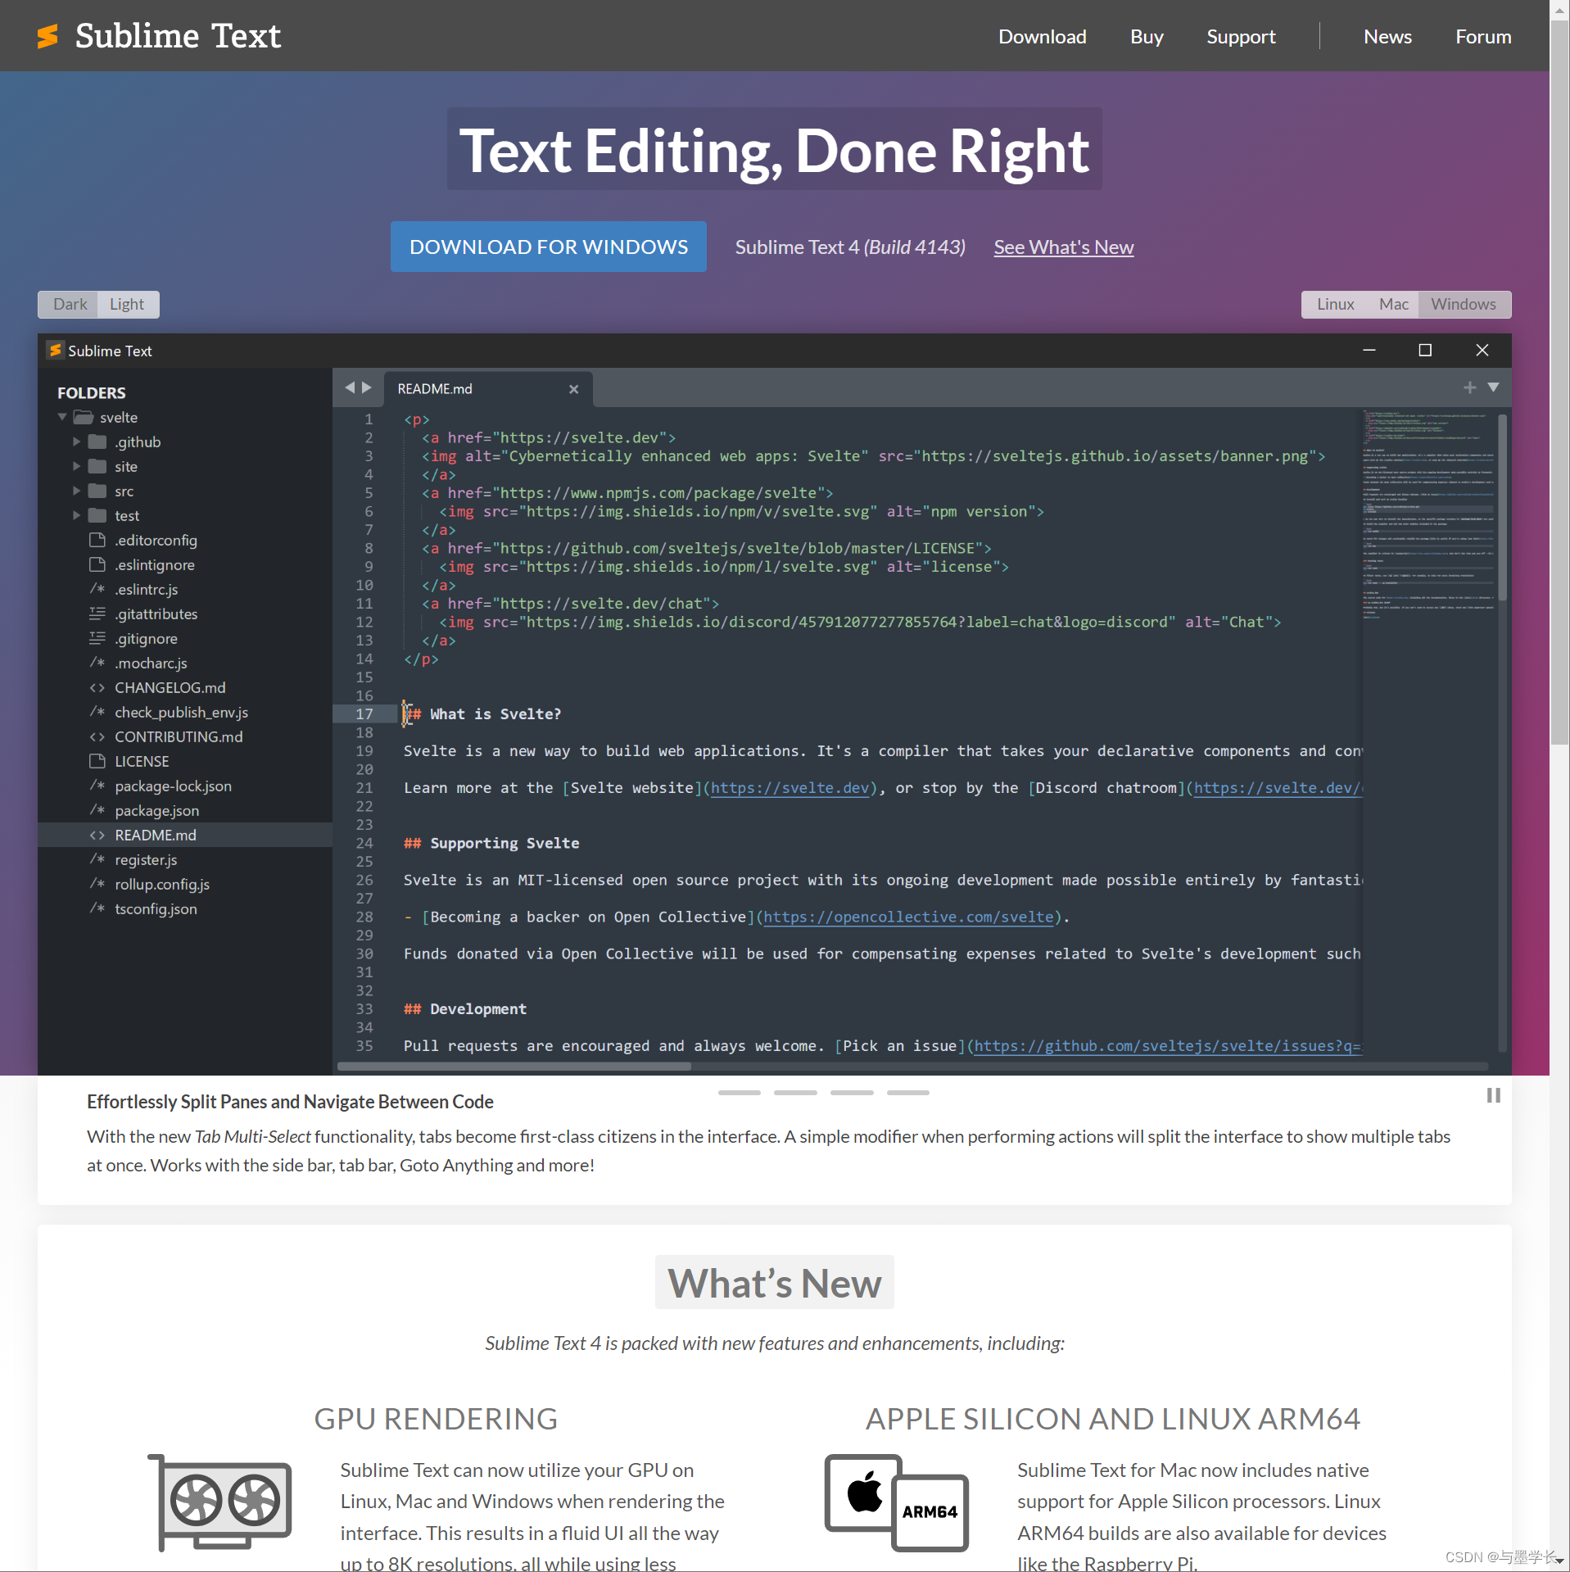Expand the .github folder arrow
The image size is (1570, 1572).
click(77, 442)
